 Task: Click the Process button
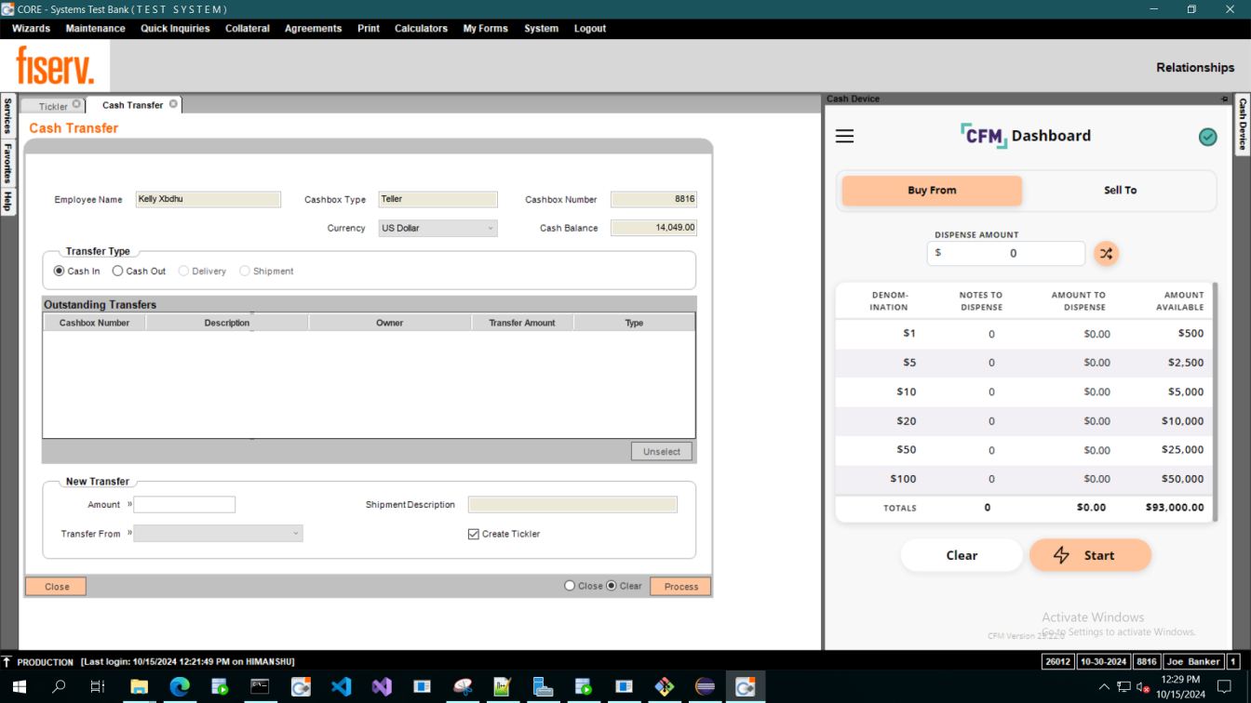(x=680, y=587)
